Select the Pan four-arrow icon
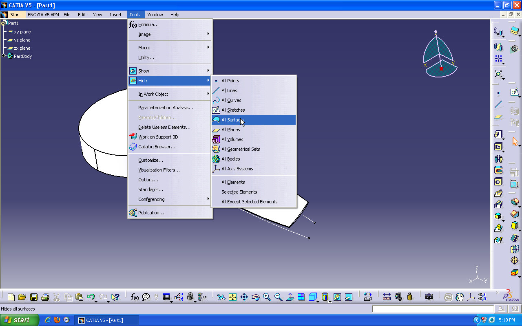Screen dimensions: 522x326 (x=244, y=297)
